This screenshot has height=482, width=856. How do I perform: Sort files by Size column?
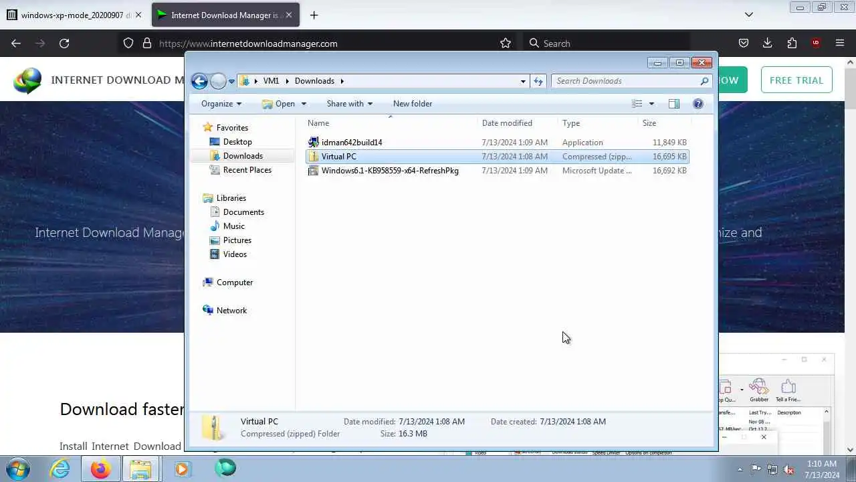pos(664,123)
